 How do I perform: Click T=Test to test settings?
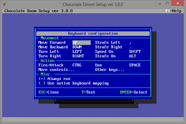88,92
